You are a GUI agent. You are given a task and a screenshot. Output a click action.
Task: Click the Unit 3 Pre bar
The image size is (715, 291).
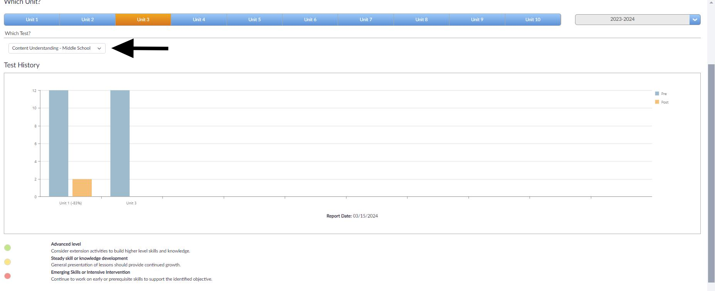click(x=120, y=143)
